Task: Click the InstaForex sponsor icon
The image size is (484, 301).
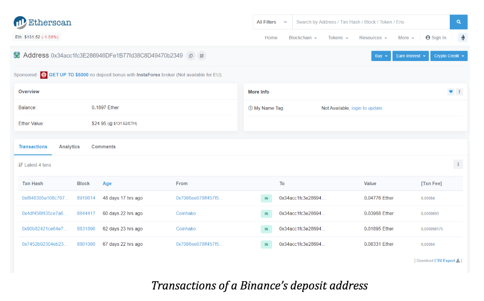Action: tap(44, 75)
